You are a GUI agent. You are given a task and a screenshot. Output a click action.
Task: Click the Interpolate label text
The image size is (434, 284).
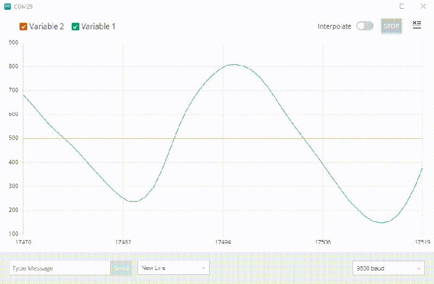pyautogui.click(x=334, y=26)
